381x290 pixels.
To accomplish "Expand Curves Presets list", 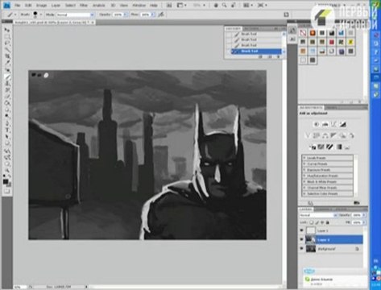I will [304, 164].
